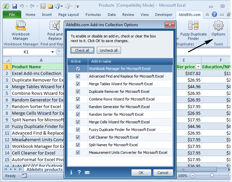Toggle Random Sorter checkbox

point(78,114)
